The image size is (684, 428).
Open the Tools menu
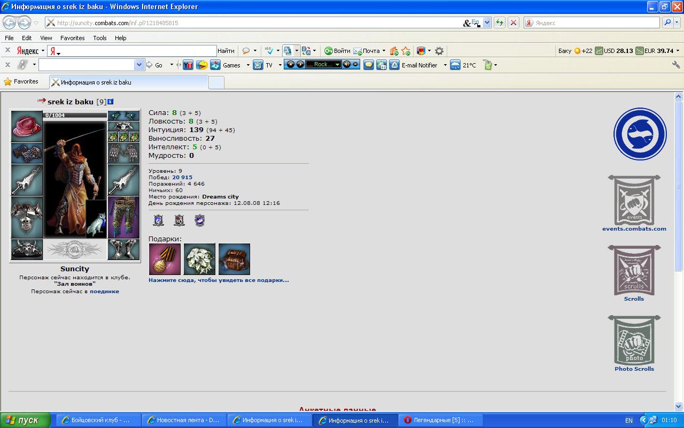click(x=100, y=38)
